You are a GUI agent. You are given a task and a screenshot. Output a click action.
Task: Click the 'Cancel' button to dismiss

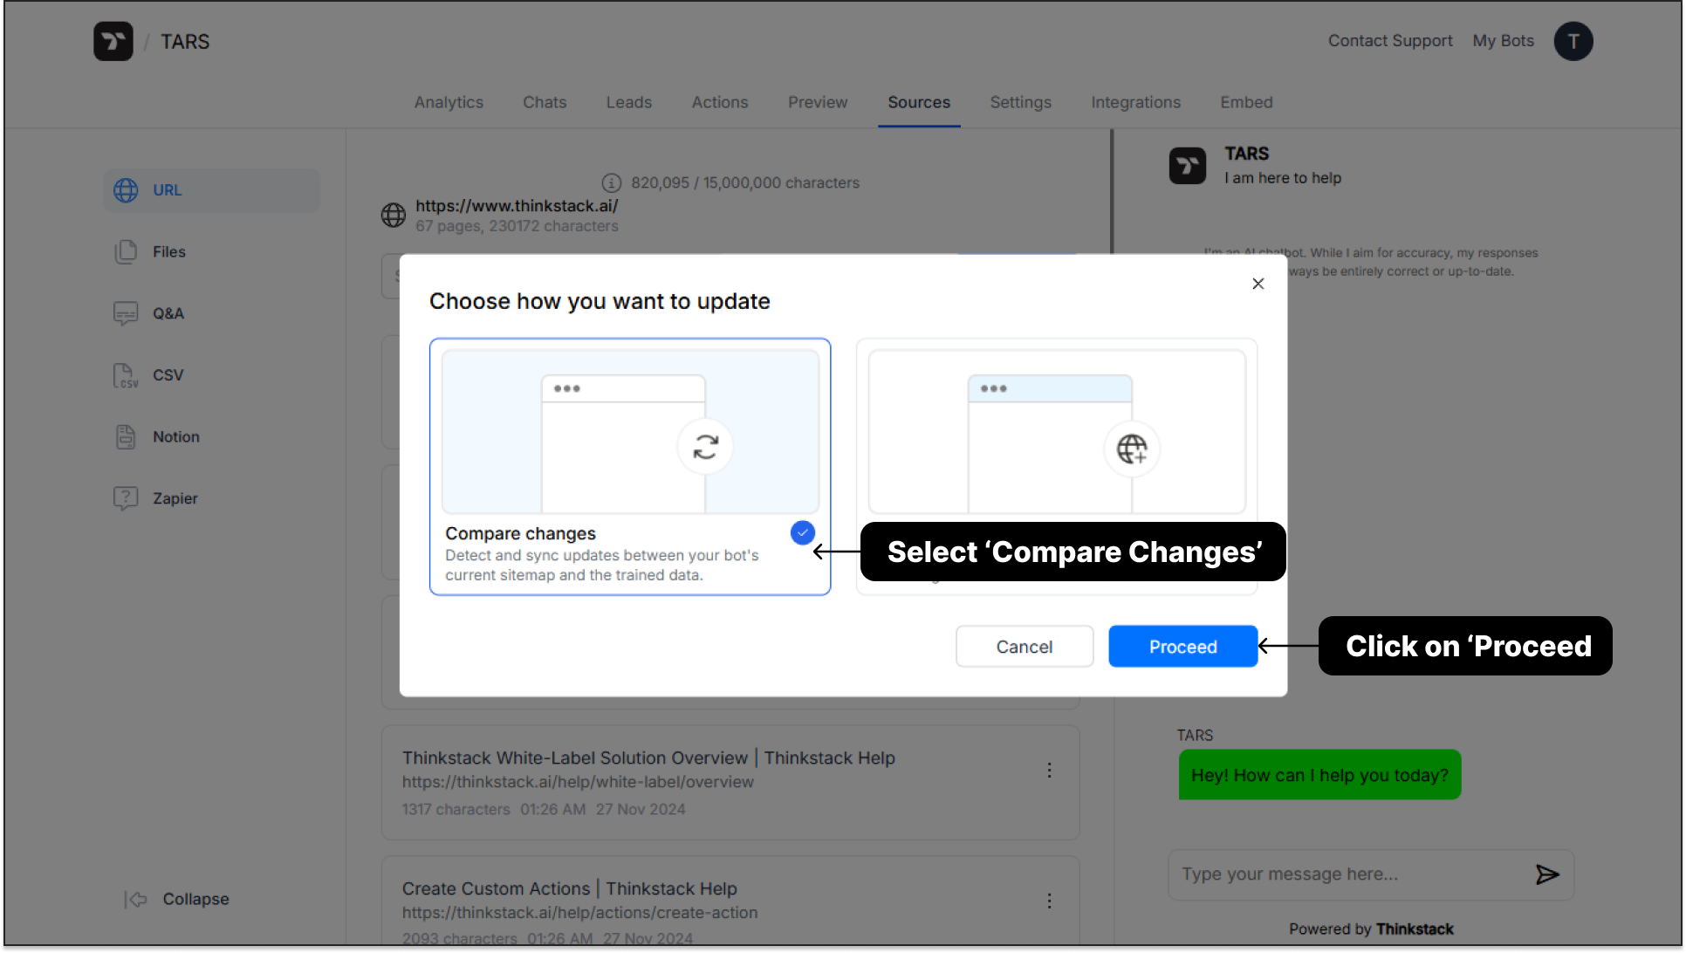tap(1025, 646)
